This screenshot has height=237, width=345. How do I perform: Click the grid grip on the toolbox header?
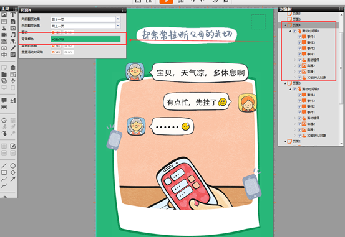point(15,9)
